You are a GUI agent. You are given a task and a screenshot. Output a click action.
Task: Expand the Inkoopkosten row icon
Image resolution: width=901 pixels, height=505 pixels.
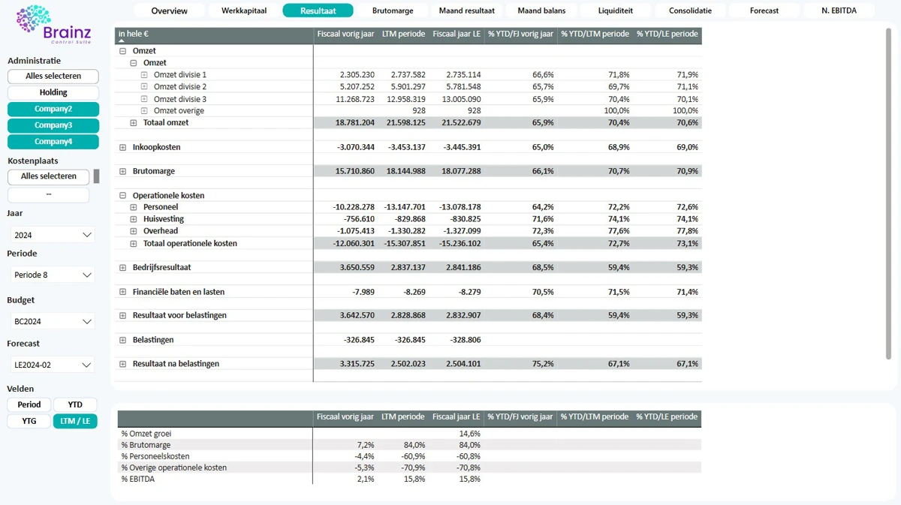(x=123, y=148)
